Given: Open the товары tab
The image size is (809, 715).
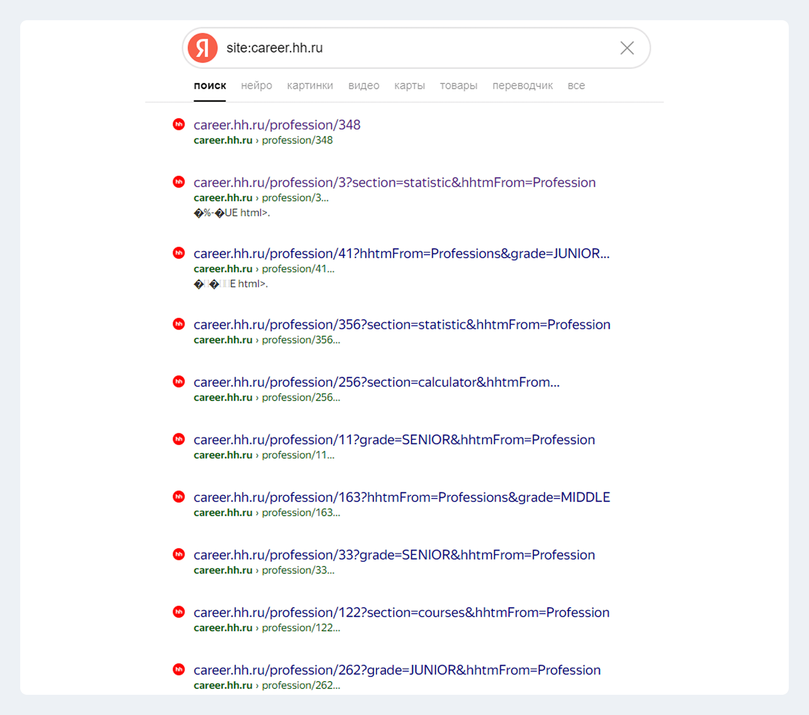Looking at the screenshot, I should (x=458, y=86).
